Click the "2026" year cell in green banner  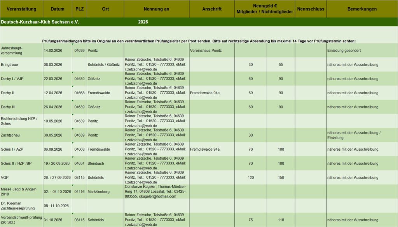[x=143, y=22]
